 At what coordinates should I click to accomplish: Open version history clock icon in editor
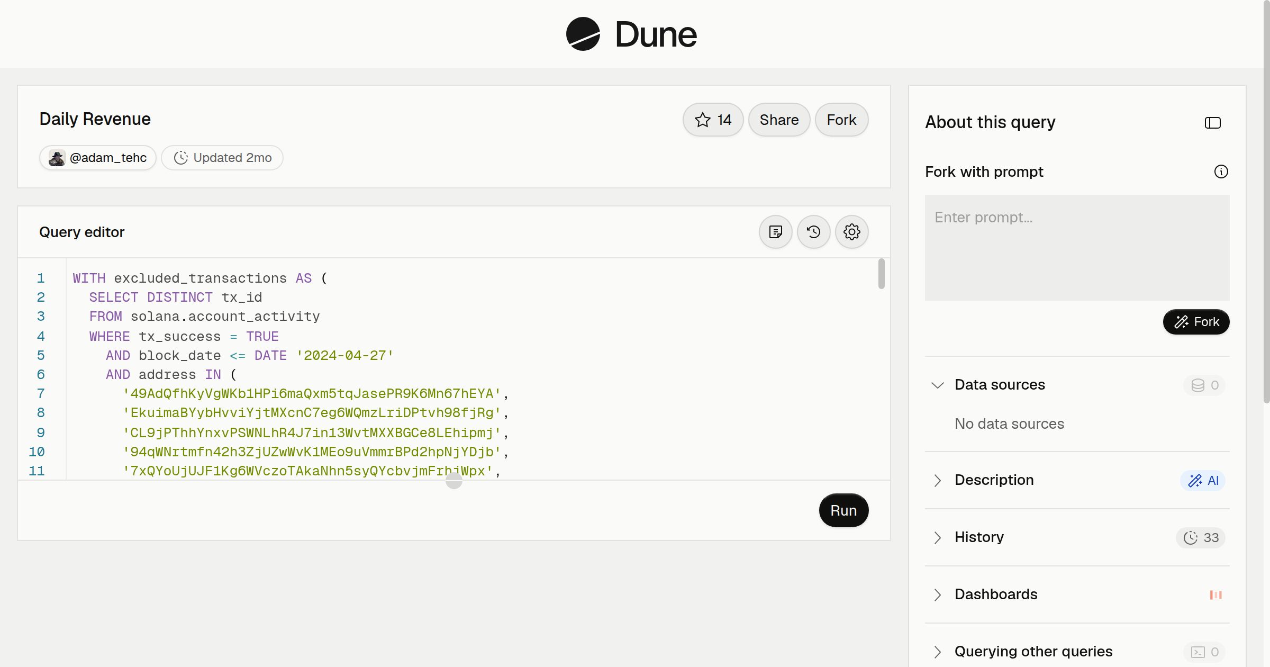click(813, 232)
